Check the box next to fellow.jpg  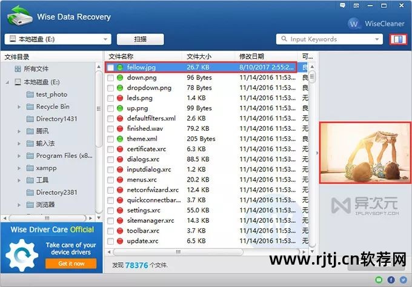(x=110, y=67)
